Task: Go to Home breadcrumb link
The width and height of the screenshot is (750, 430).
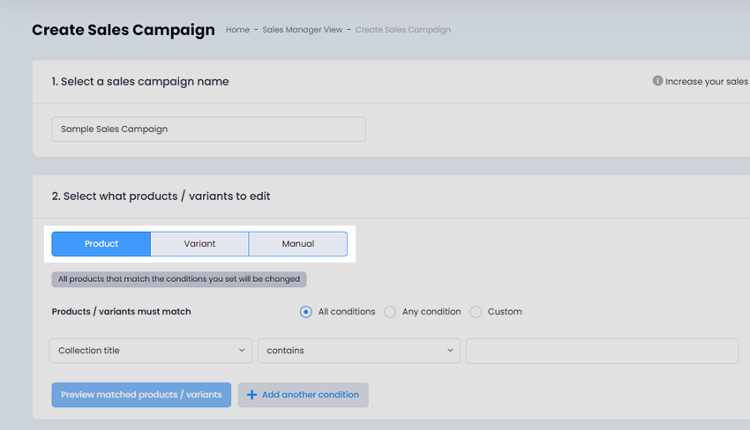Action: [237, 30]
